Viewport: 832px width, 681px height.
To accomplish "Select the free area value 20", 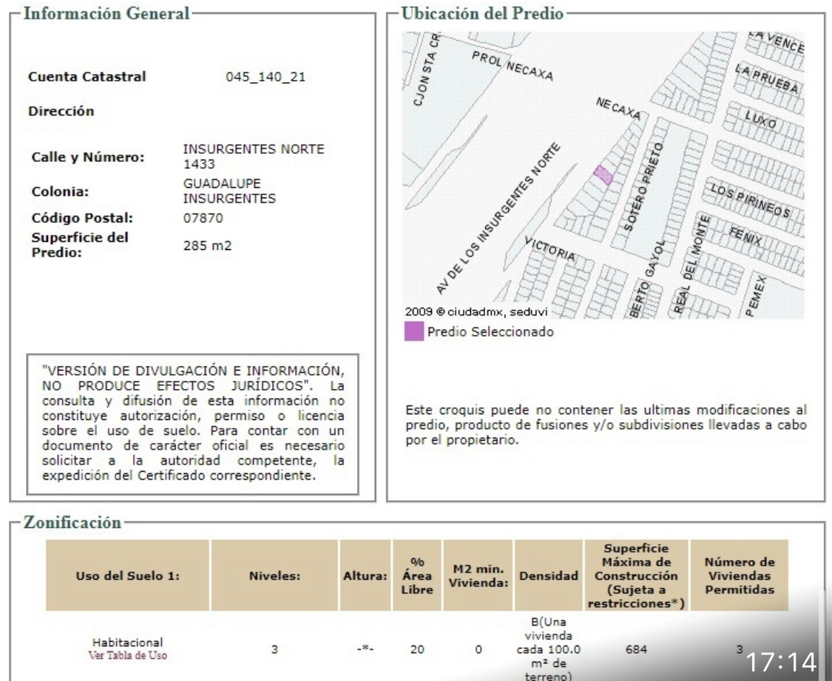I will click(417, 649).
